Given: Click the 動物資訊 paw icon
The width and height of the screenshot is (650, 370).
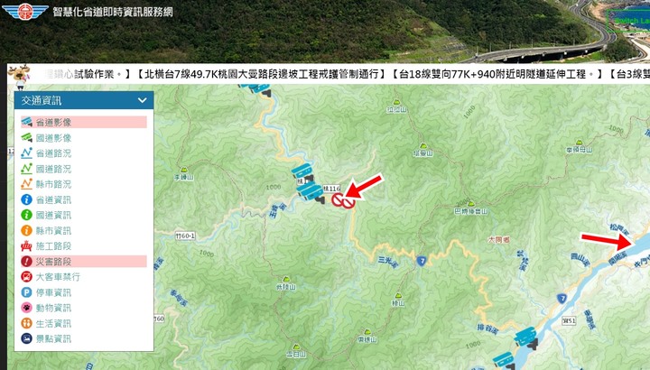Looking at the screenshot, I should pos(26,308).
